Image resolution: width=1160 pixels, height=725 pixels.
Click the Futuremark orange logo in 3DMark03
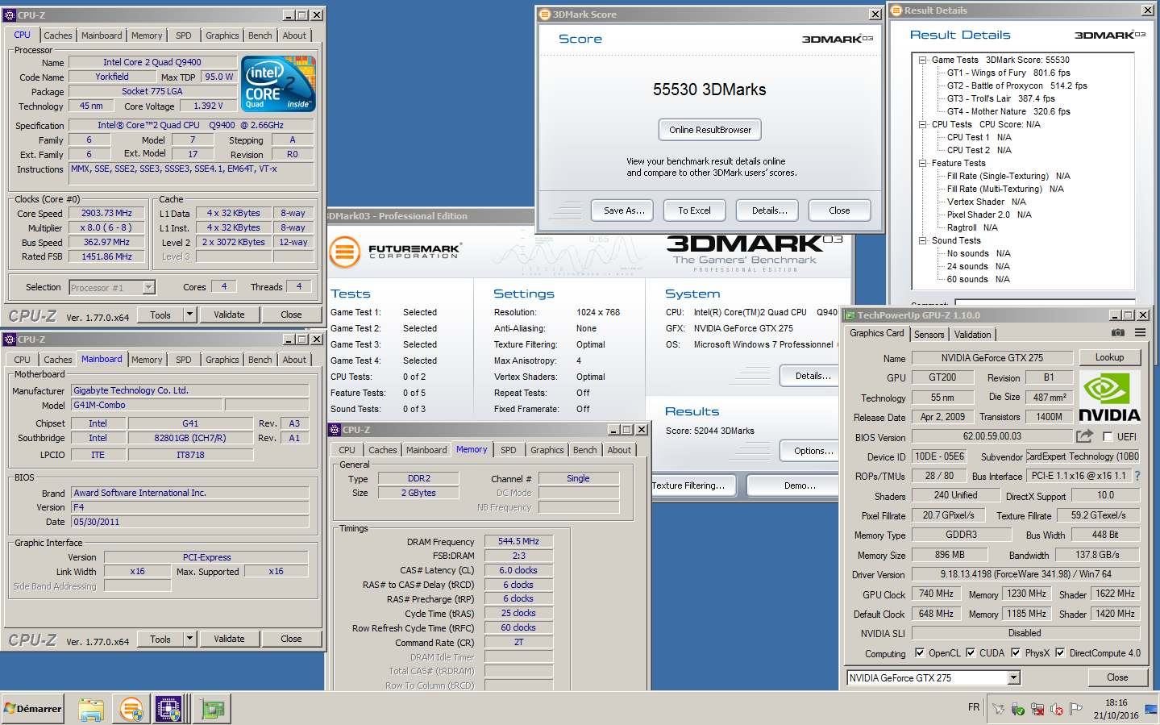point(344,252)
